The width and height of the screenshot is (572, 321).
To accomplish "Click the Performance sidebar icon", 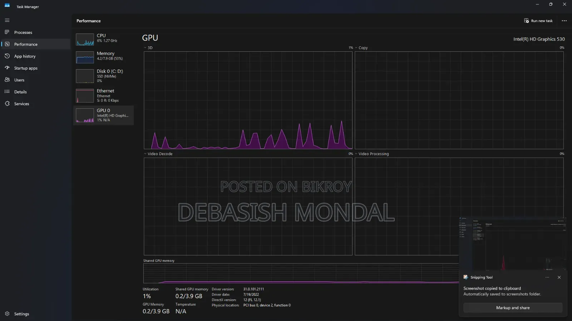I will click(x=7, y=44).
